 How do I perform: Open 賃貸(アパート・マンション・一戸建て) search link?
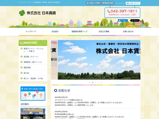(x=33, y=50)
